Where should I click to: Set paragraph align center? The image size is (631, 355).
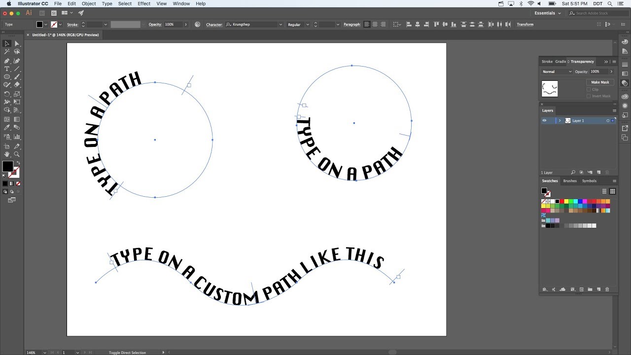point(375,24)
